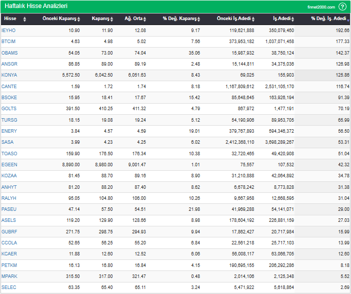Click the İş.Adedi header label
This screenshot has width=351, height=294.
[x=282, y=19]
